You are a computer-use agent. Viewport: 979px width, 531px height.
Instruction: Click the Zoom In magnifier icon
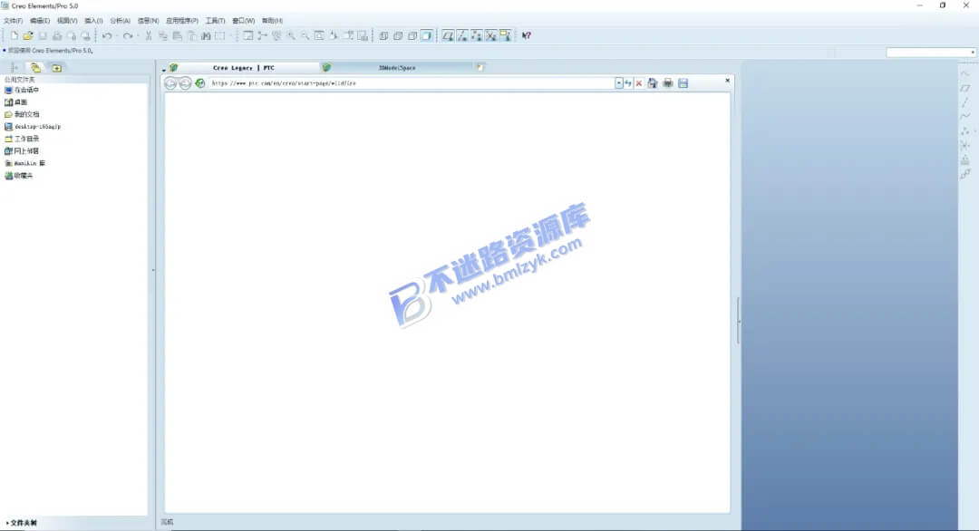coord(291,35)
